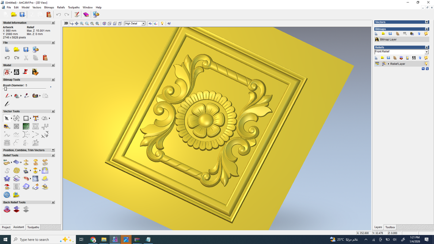Toggle Relief Layer visibility light bulb

point(426,64)
